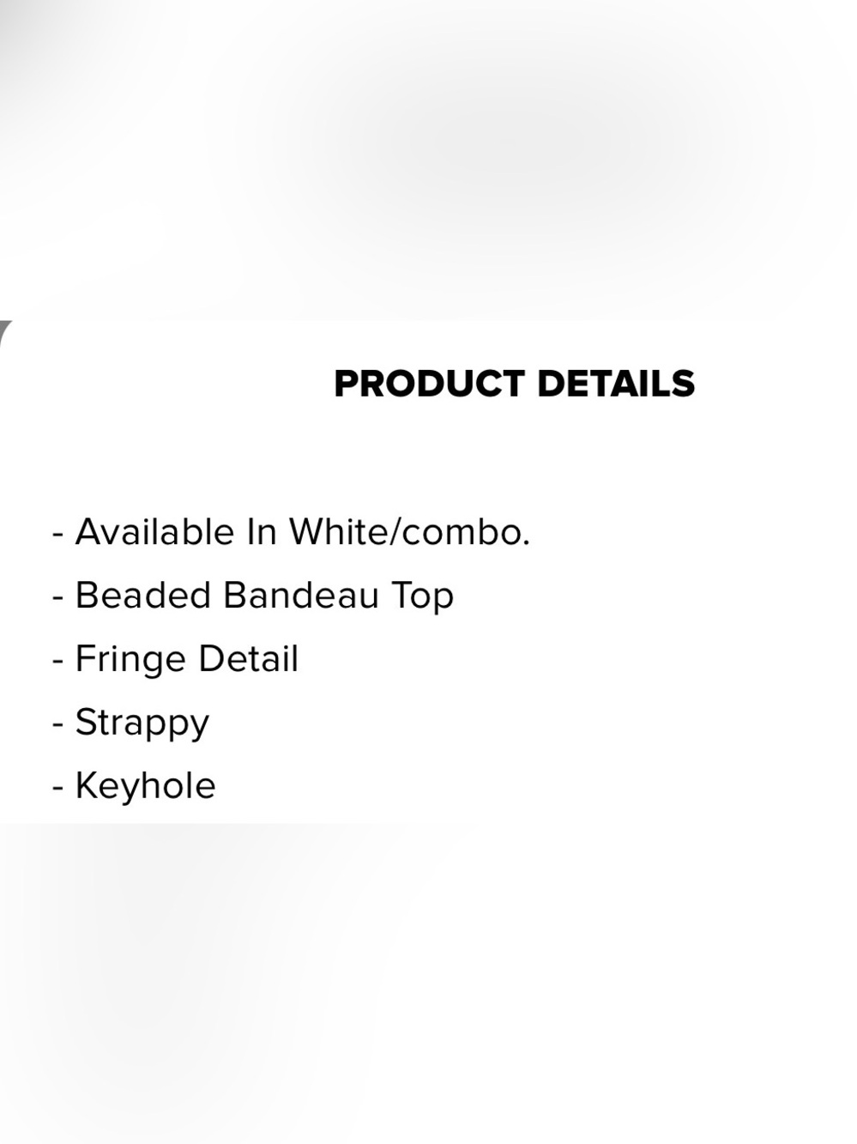Click the word 'Available'

(x=155, y=532)
